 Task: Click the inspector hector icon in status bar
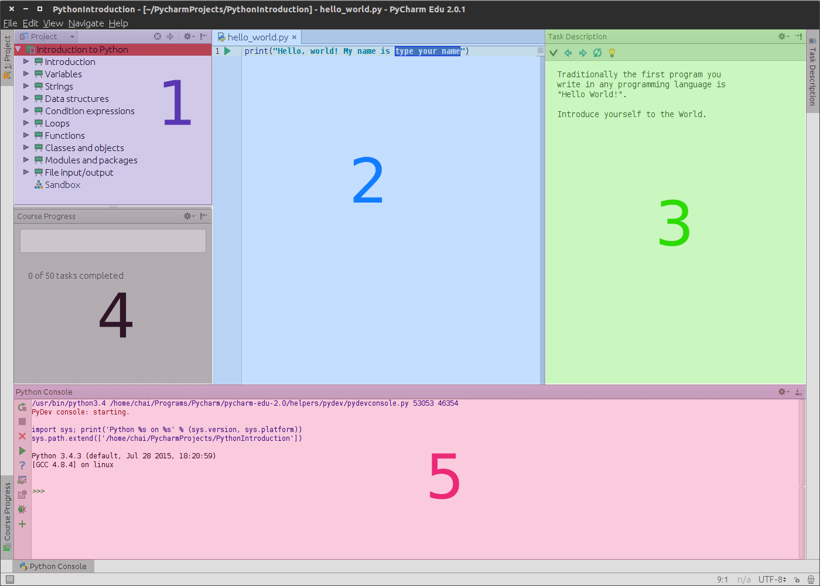coord(811,580)
